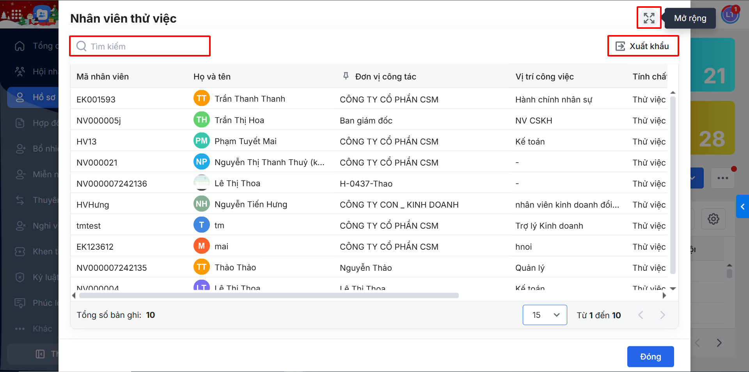Click the three-dots more button with red dot
Image resolution: width=749 pixels, height=372 pixels.
(x=723, y=178)
